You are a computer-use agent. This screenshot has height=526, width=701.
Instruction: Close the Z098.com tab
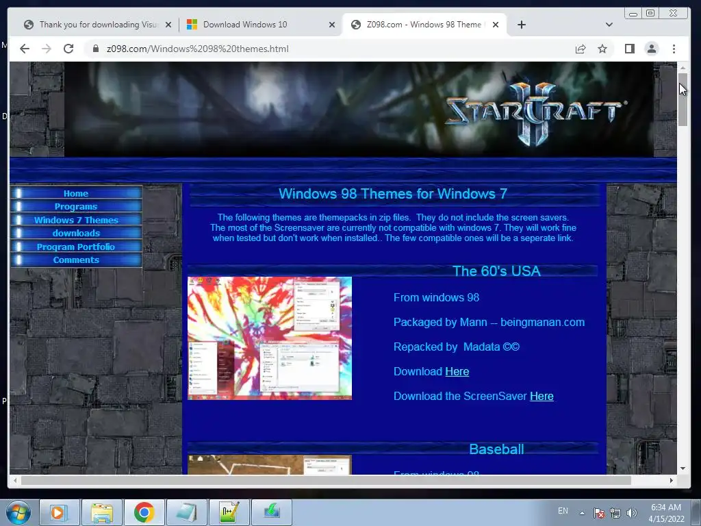point(496,25)
